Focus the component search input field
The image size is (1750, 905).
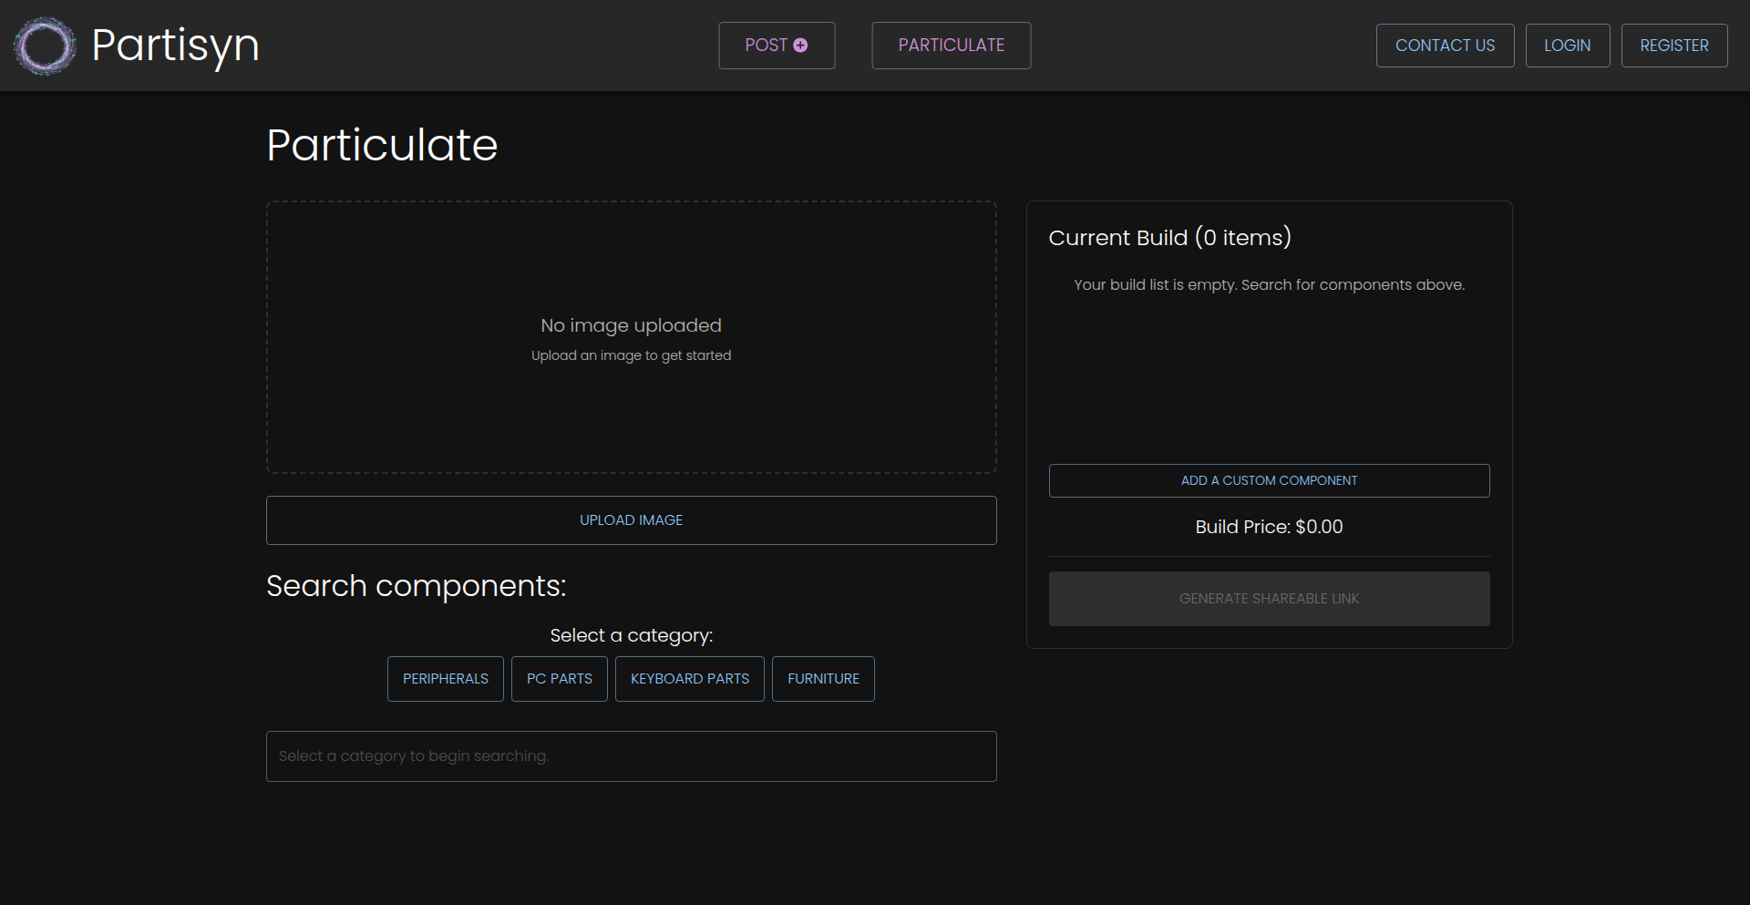(631, 756)
